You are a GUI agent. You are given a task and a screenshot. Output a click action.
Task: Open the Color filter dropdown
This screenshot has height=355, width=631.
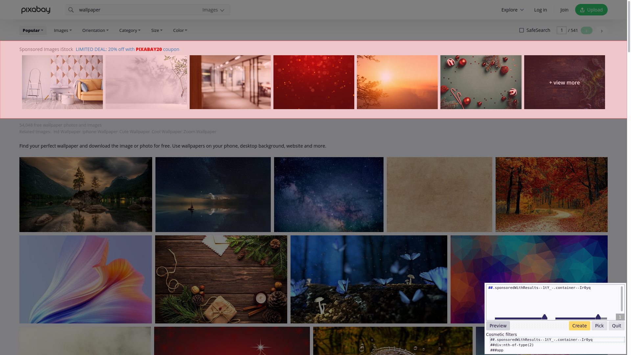[180, 30]
